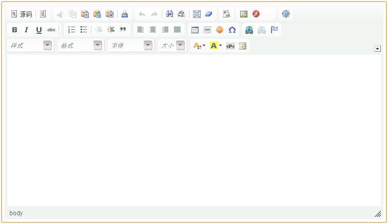Toggle the show blocks icon
The image size is (388, 224).
tap(230, 46)
